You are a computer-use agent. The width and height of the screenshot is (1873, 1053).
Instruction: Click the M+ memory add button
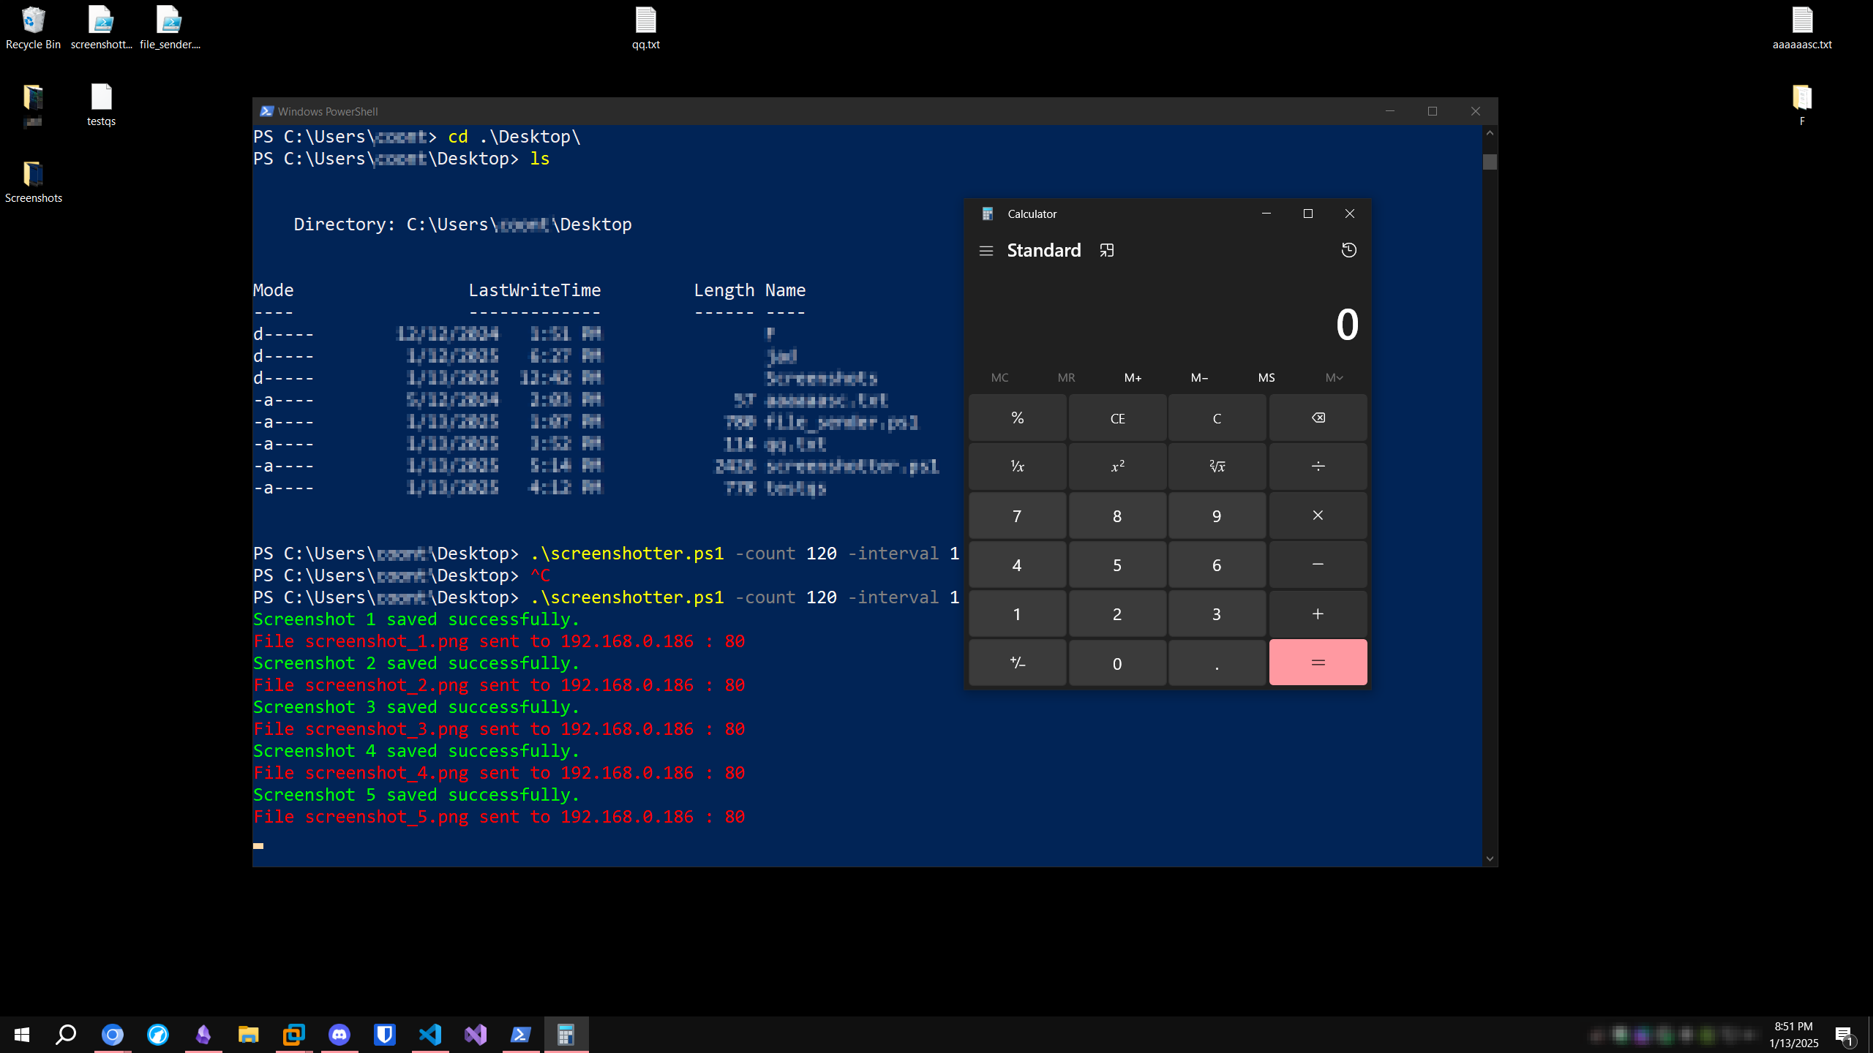tap(1133, 378)
